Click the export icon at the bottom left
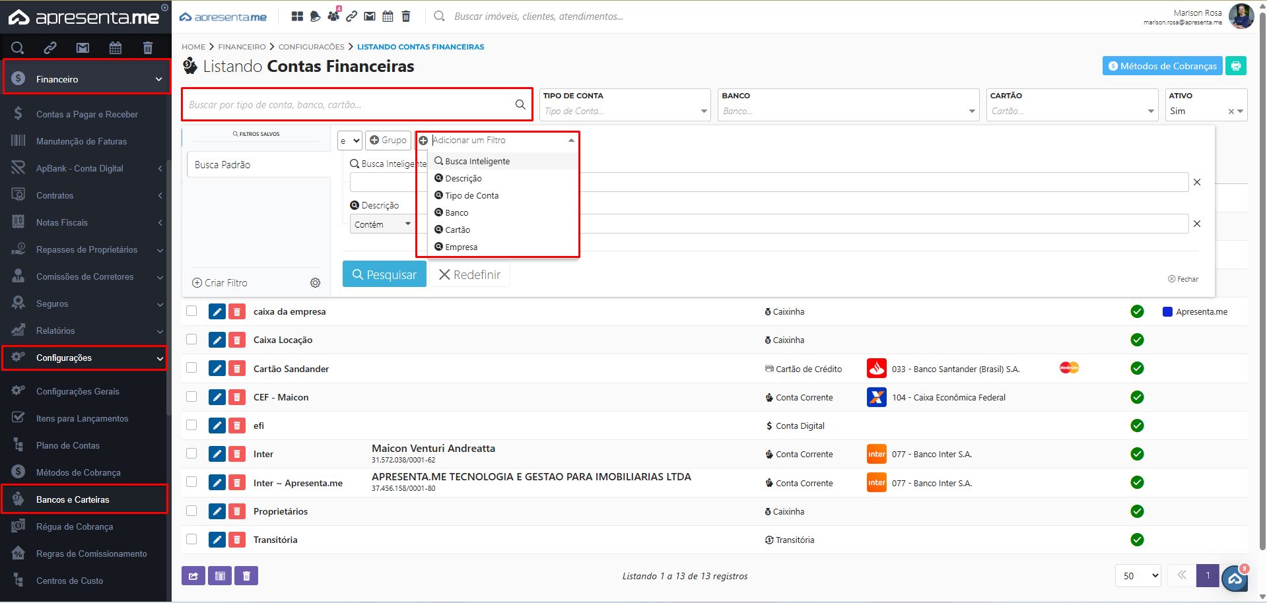 193,576
